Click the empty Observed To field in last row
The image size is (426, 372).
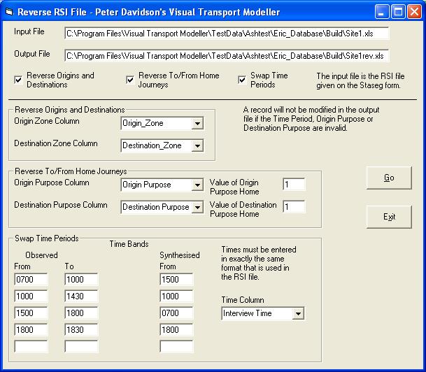click(x=81, y=347)
